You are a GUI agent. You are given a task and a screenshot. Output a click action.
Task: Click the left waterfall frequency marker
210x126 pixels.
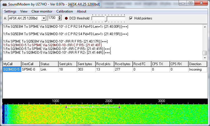click(66, 107)
